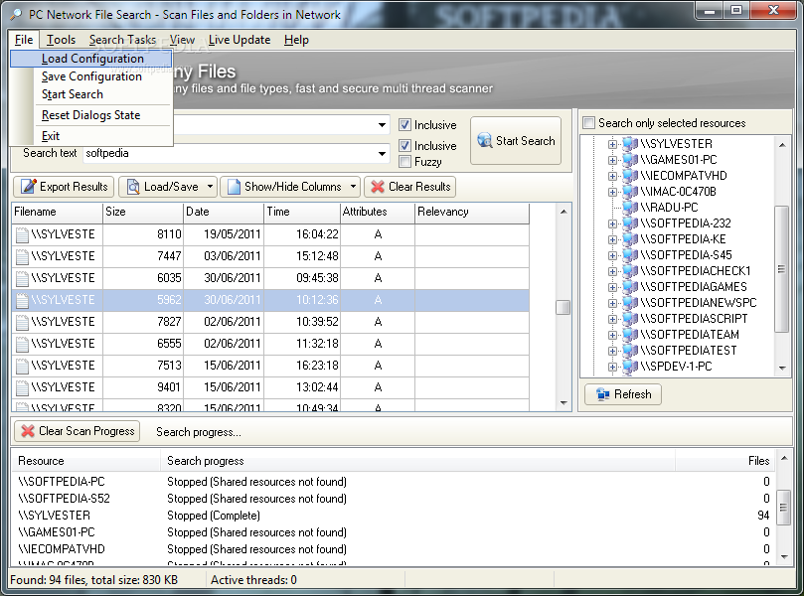804x596 pixels.
Task: Click the Clear Results button
Action: tap(410, 187)
